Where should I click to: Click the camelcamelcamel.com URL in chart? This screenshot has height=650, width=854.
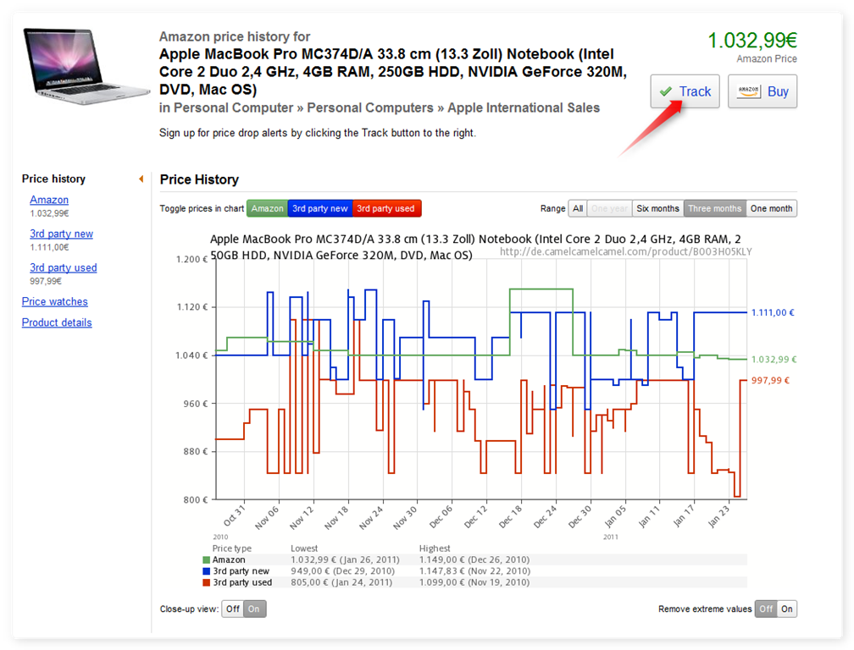[x=626, y=251]
